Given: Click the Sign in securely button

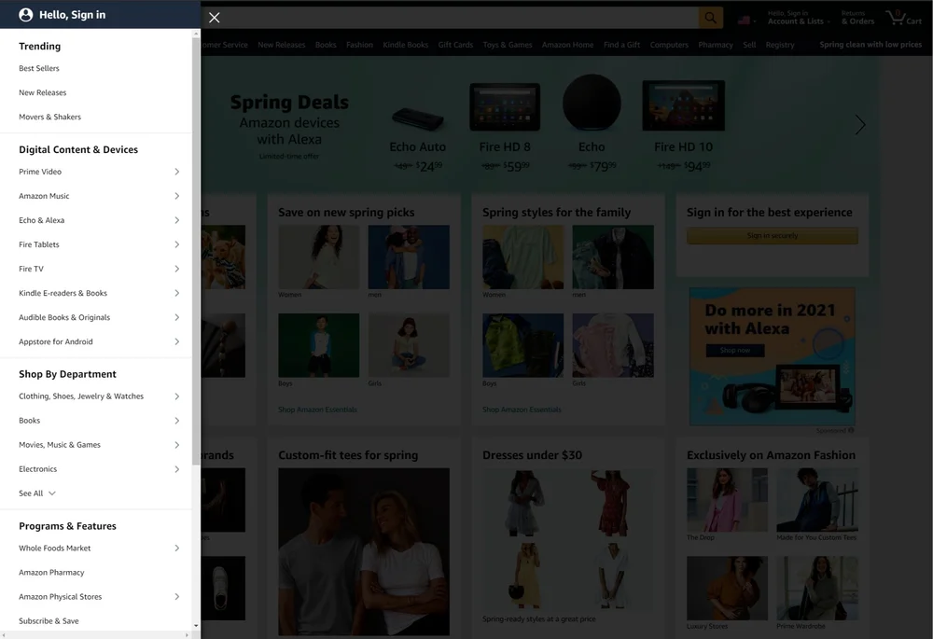Looking at the screenshot, I should (773, 236).
